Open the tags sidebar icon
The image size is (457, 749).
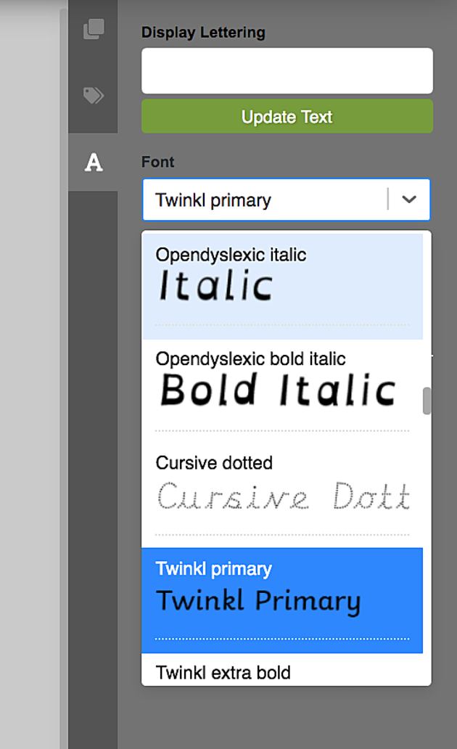(x=94, y=96)
